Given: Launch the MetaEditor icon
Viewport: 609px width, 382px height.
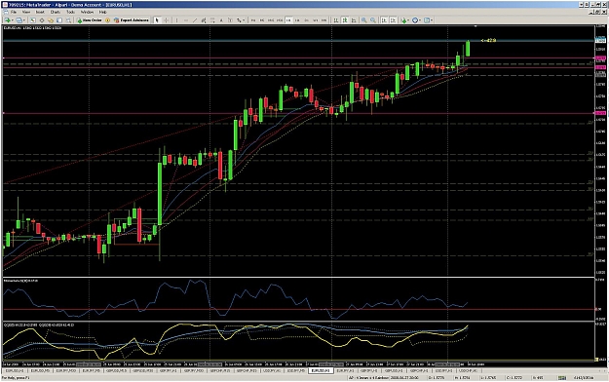Looking at the screenshot, I should [107, 20].
